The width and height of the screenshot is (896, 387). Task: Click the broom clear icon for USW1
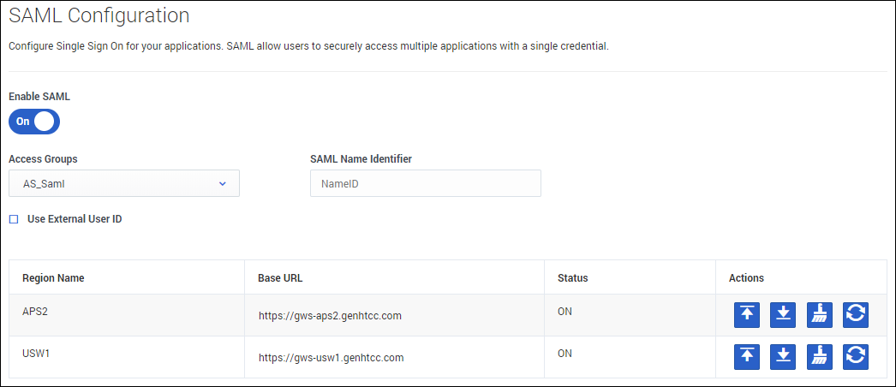point(820,357)
